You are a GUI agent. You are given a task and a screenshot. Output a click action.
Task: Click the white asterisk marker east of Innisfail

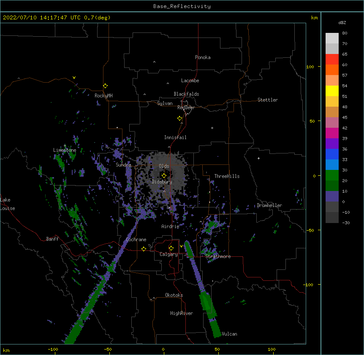(x=212, y=128)
